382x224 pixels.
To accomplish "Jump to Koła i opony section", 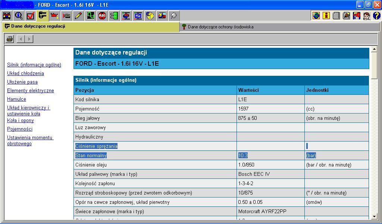I will [x=21, y=121].
